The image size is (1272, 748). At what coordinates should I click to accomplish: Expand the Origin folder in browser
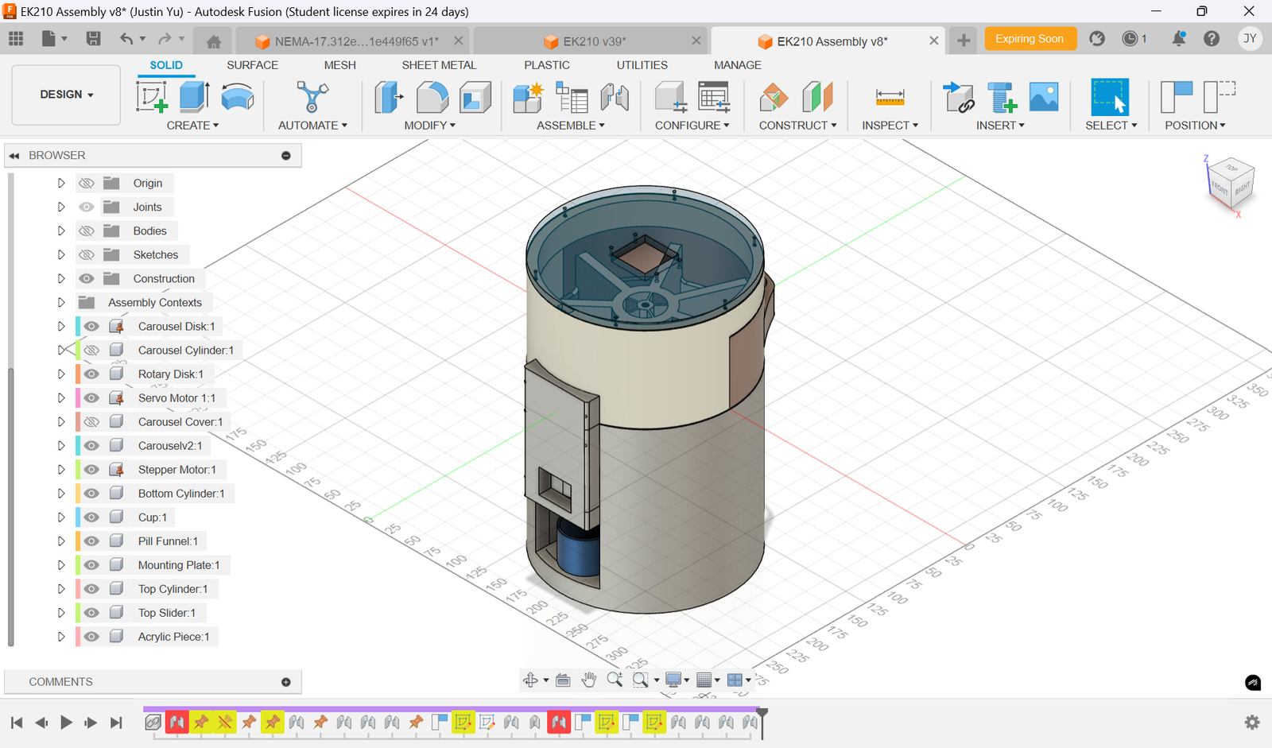click(61, 183)
